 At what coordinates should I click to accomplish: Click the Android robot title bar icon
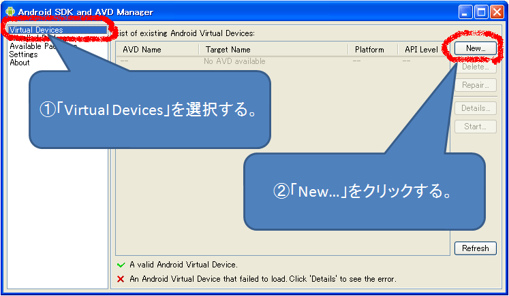[x=10, y=12]
